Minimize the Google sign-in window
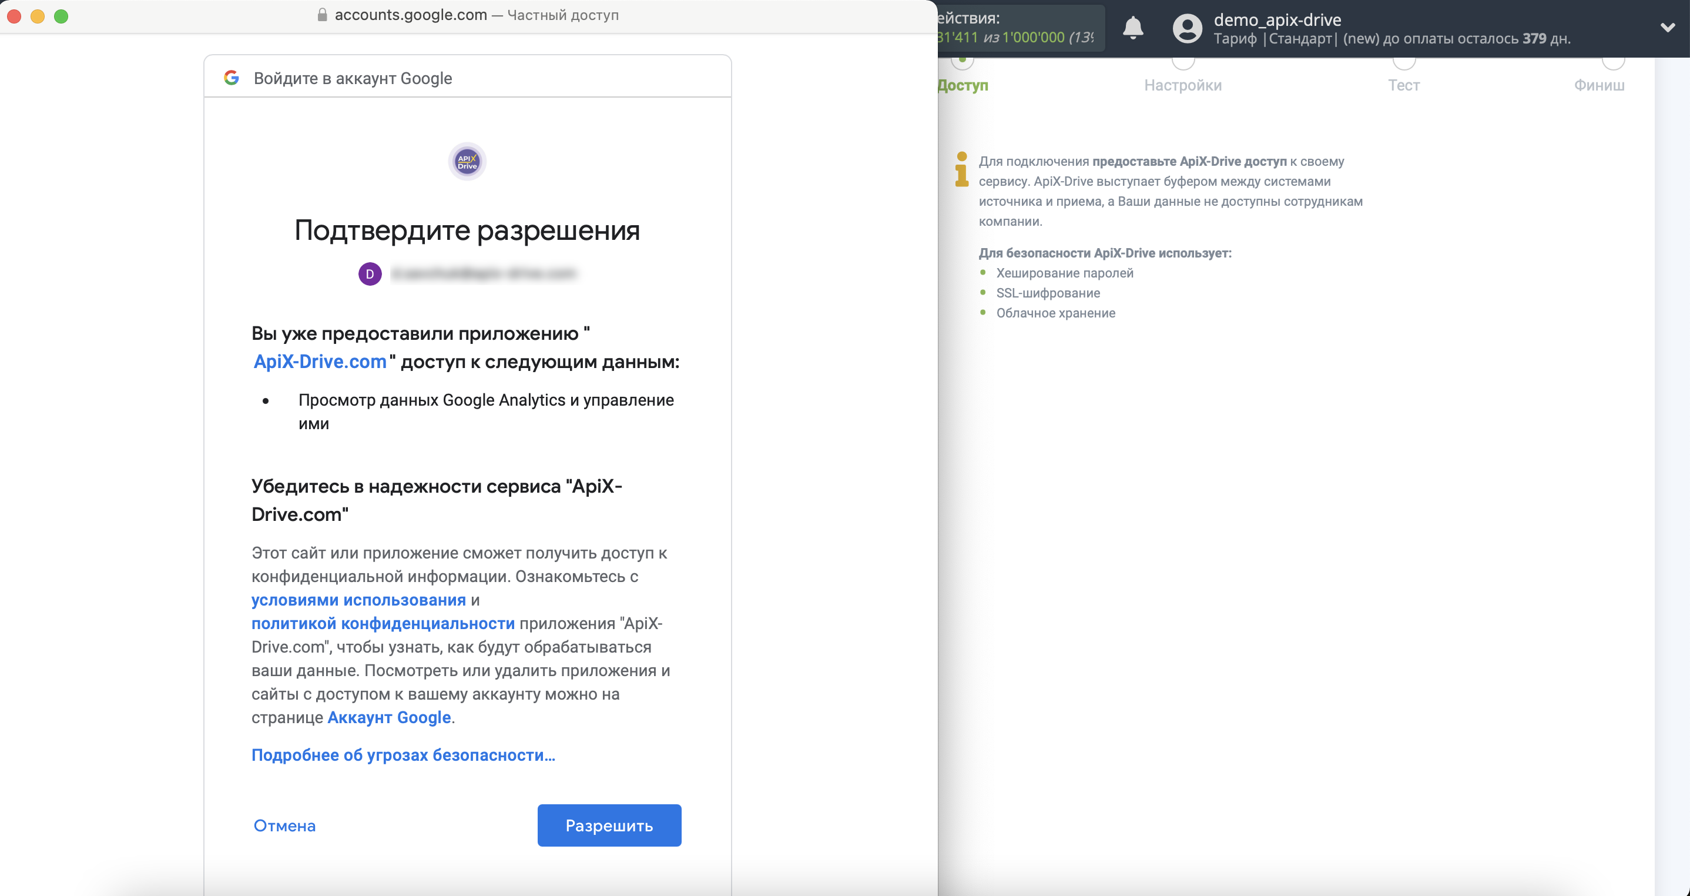The image size is (1690, 896). pos(38,16)
